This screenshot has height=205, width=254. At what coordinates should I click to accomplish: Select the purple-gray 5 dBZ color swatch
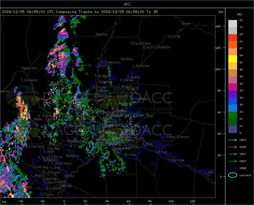click(233, 129)
